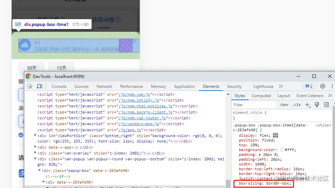Expand the div class="van-overlay" node

coord(35,152)
